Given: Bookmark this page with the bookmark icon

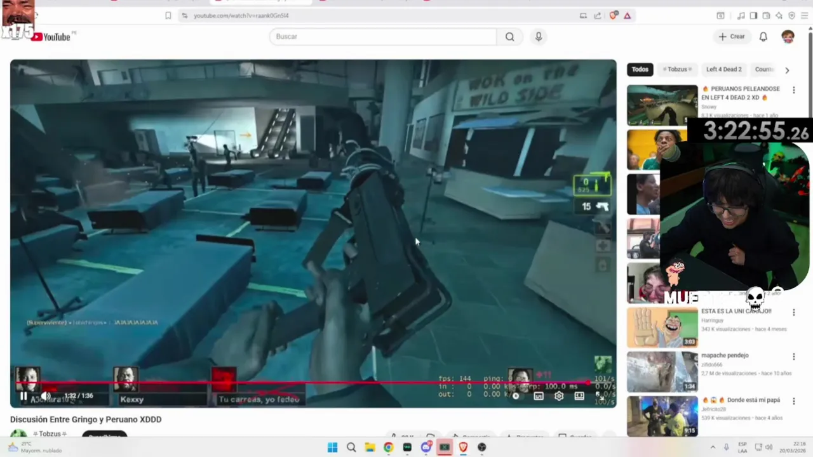Looking at the screenshot, I should [168, 15].
